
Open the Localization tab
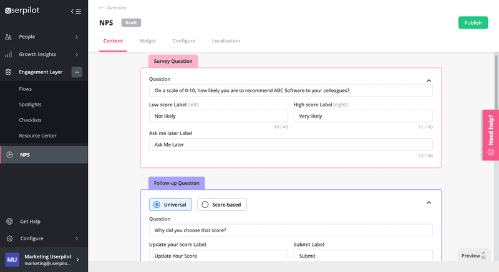[226, 41]
